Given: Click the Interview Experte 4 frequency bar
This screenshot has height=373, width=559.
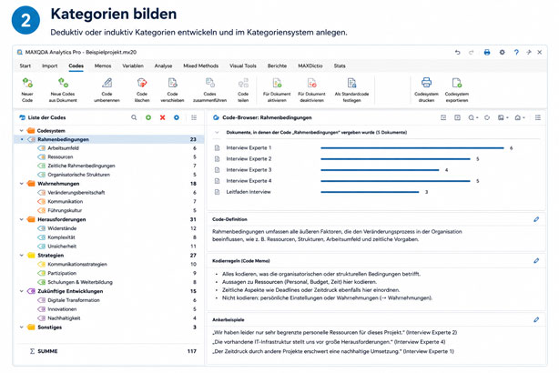Looking at the screenshot, I should click(x=395, y=181).
